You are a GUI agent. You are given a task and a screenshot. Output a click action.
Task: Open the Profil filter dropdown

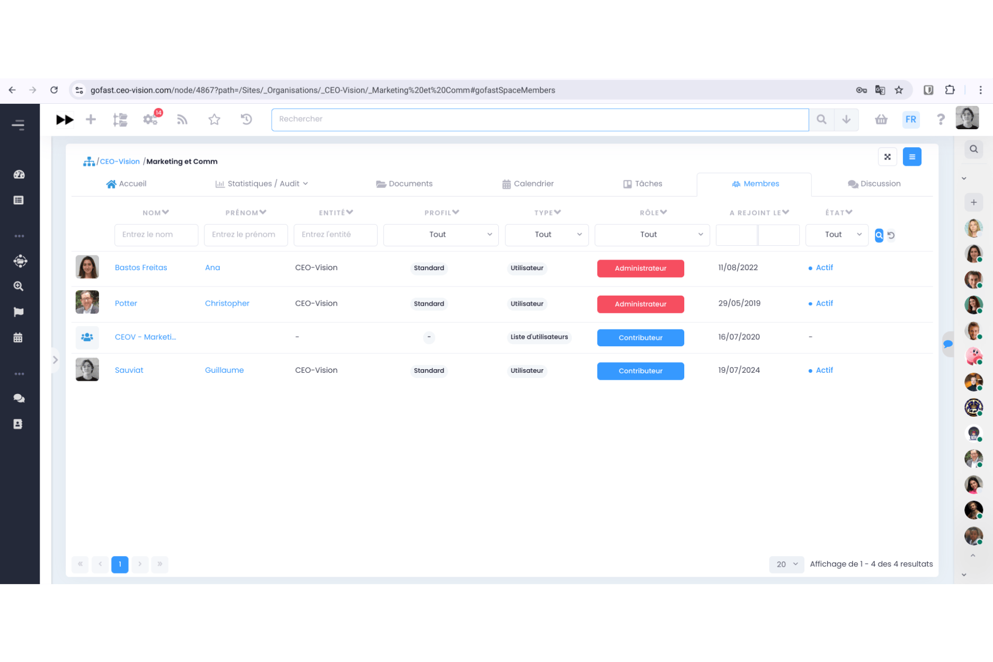pos(441,235)
